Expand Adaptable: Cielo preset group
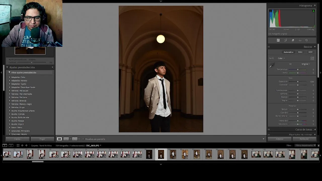Screen dimensions: 322x181 [10, 77]
